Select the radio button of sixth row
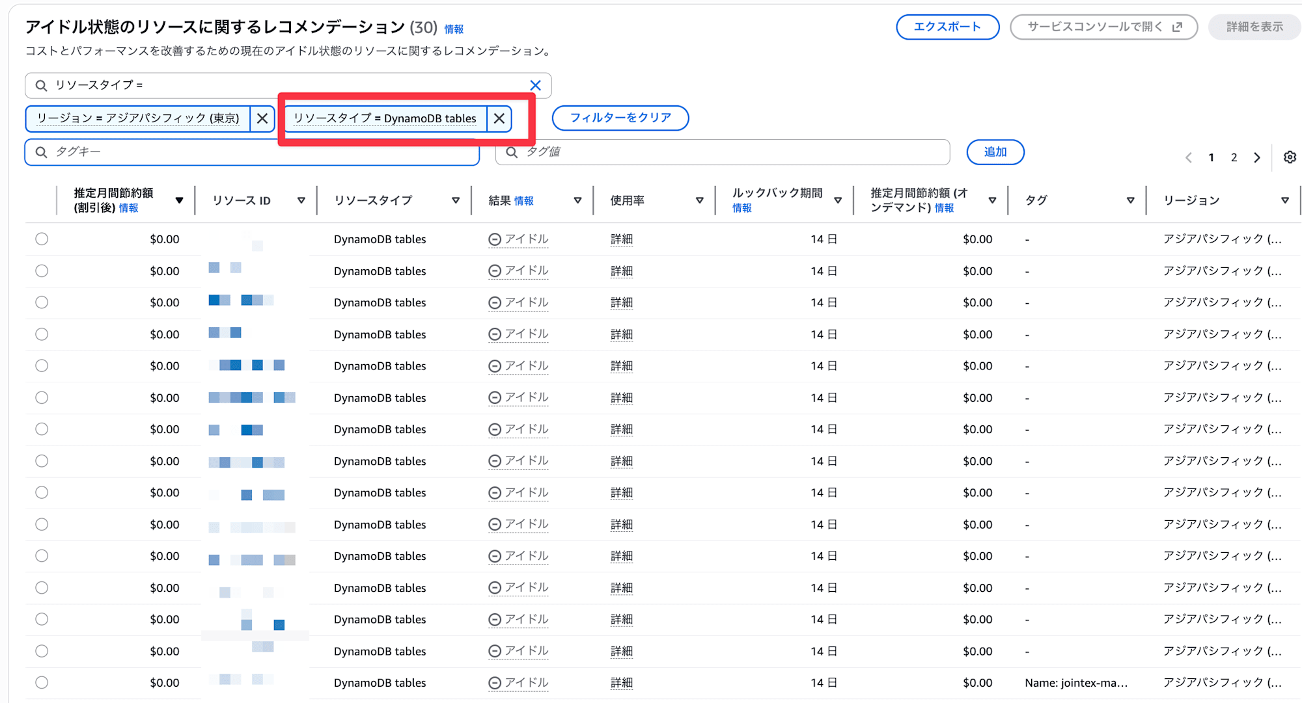 (42, 397)
